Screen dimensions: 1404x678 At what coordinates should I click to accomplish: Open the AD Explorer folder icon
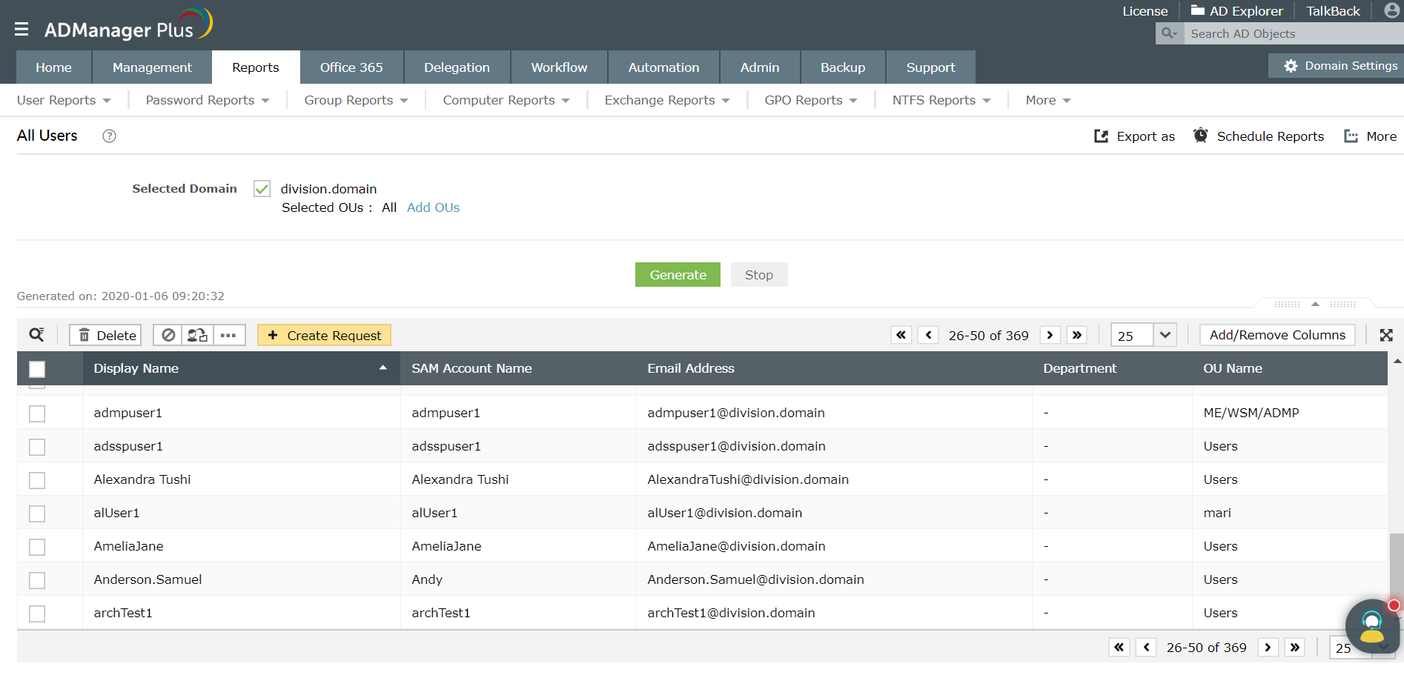click(x=1197, y=10)
